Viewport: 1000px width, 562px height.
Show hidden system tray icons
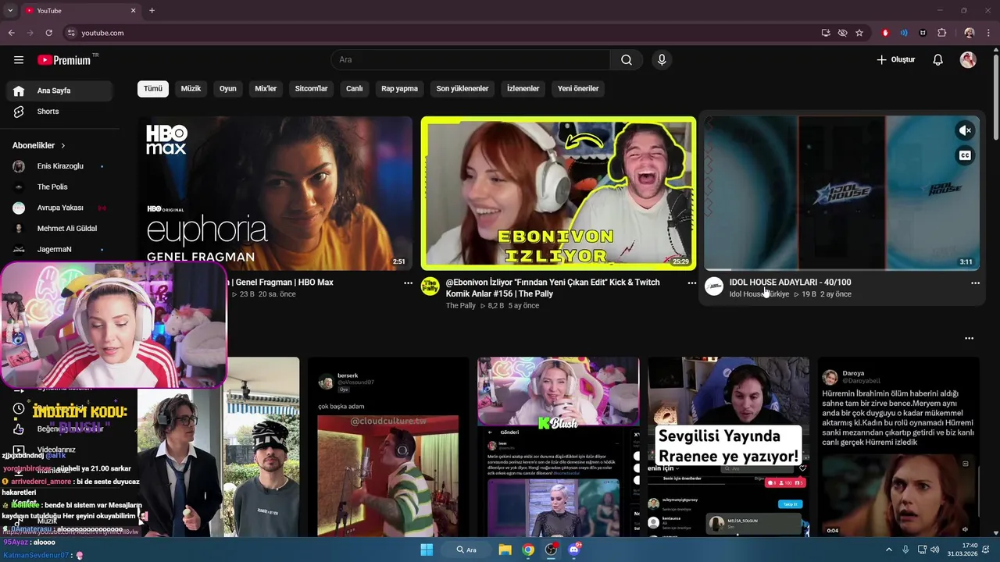coord(888,550)
